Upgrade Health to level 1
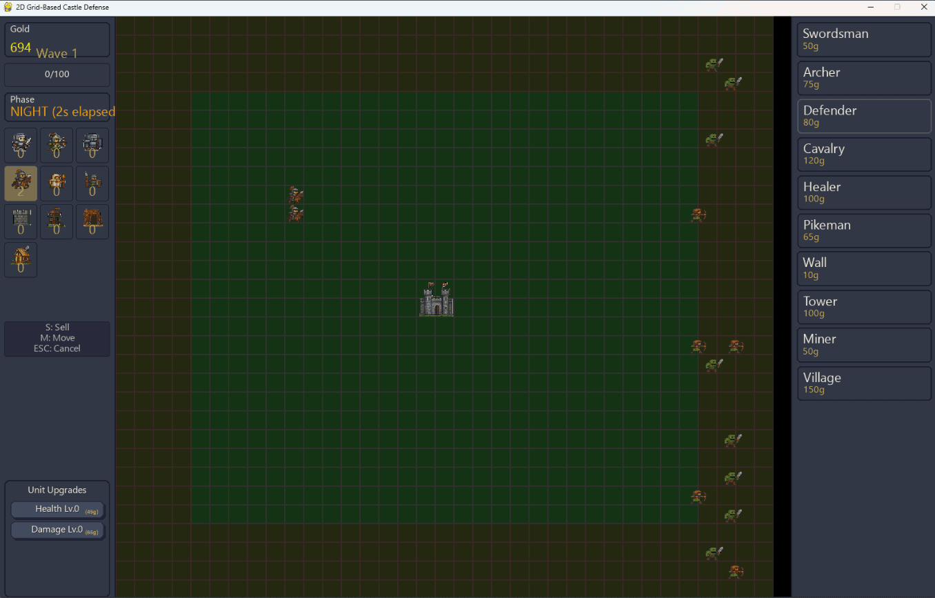Image resolution: width=935 pixels, height=598 pixels. (x=57, y=508)
